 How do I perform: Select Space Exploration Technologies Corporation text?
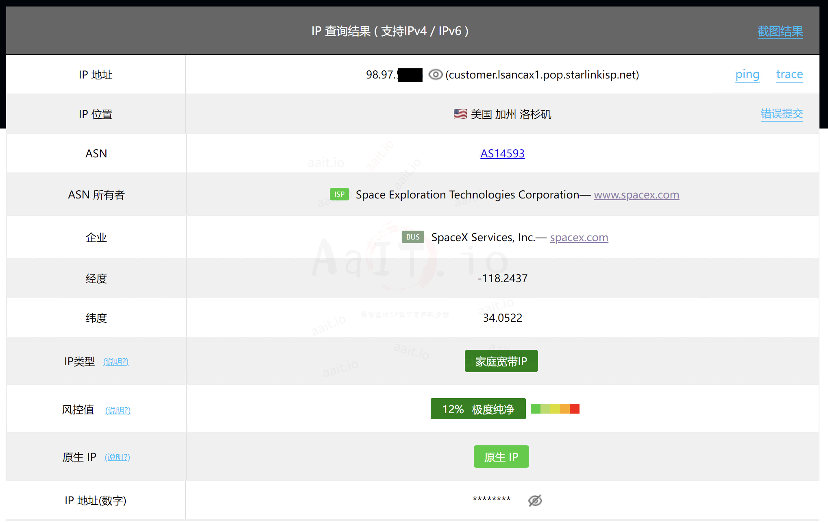point(467,195)
